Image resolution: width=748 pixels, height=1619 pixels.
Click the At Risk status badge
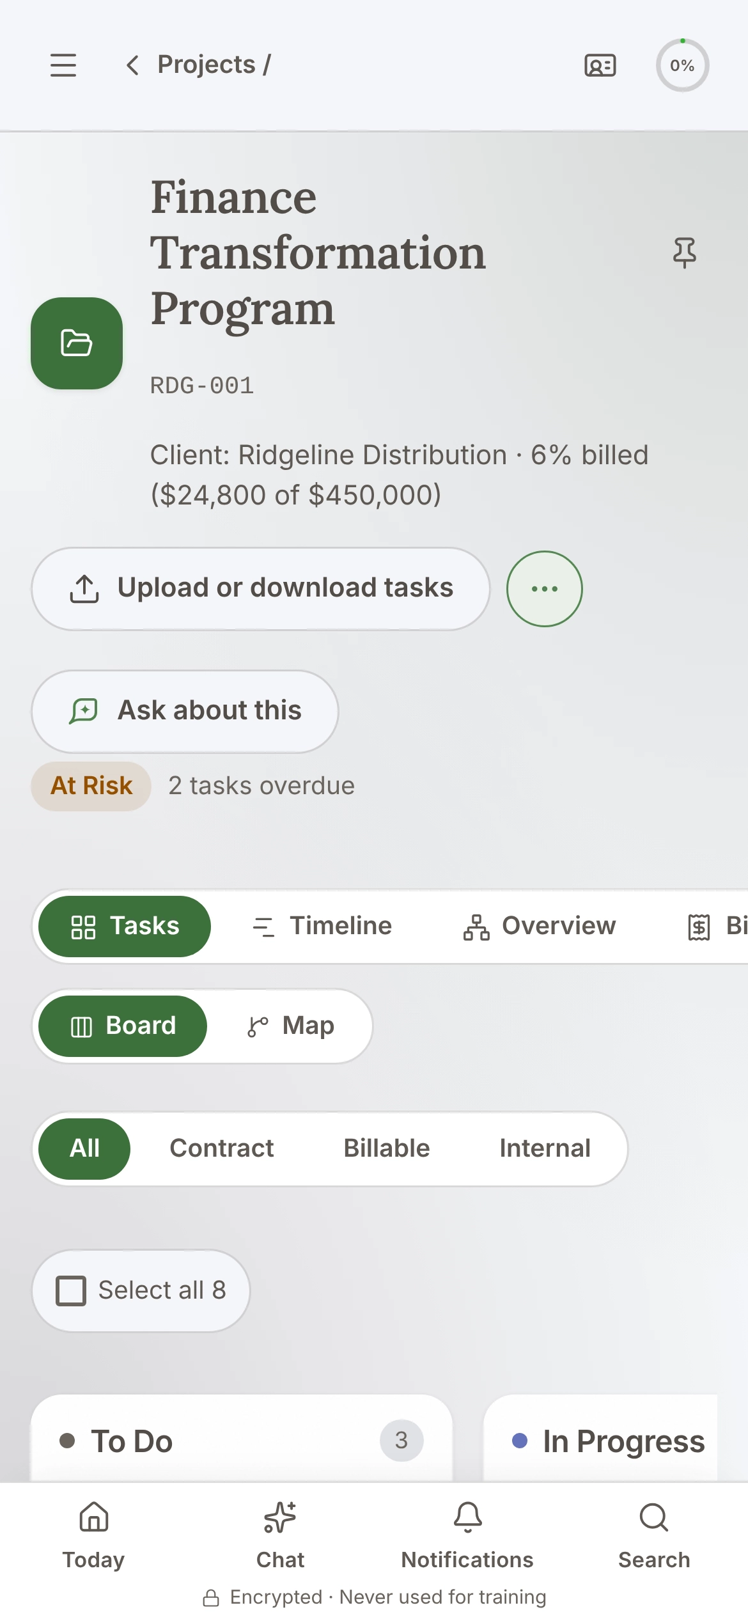click(91, 786)
